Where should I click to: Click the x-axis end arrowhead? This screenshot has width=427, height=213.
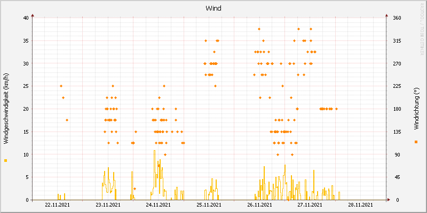(x=389, y=200)
